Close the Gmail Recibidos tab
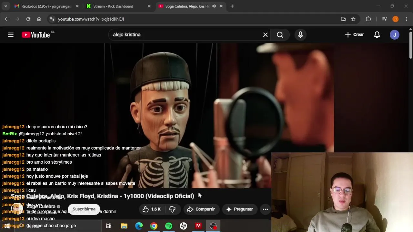413x232 pixels. 77,6
